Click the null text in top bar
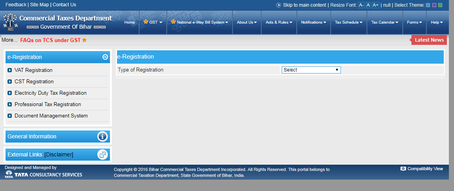 387,5
